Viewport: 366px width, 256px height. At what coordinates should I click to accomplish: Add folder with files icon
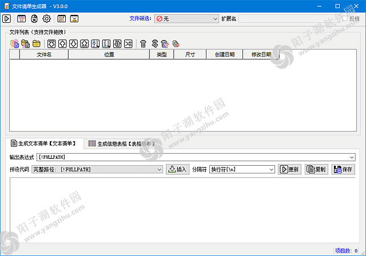pos(25,43)
